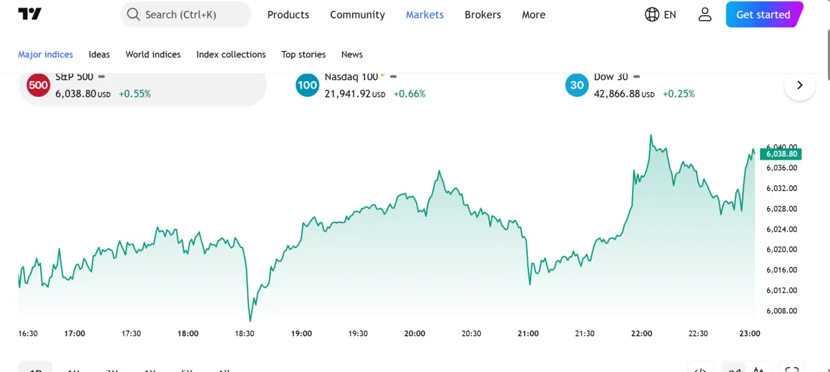Switch to the Ideas tab
This screenshot has width=830, height=372.
click(x=99, y=55)
